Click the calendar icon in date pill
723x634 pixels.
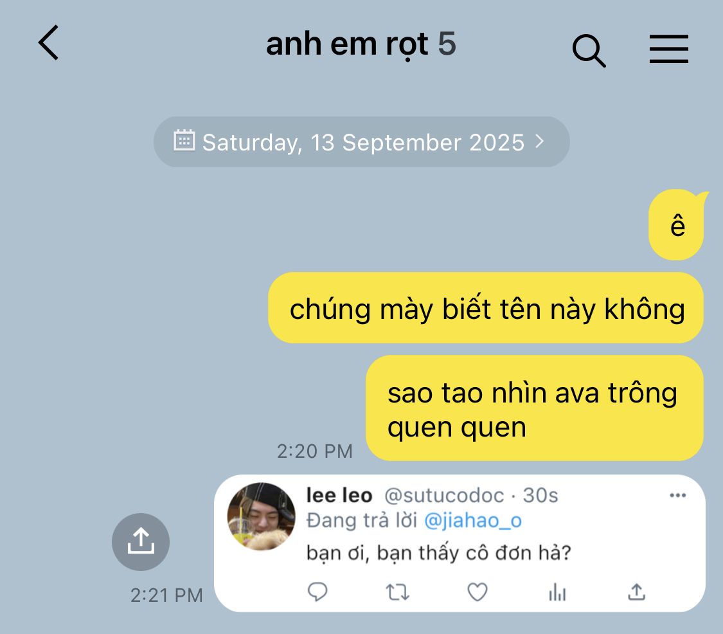click(184, 140)
